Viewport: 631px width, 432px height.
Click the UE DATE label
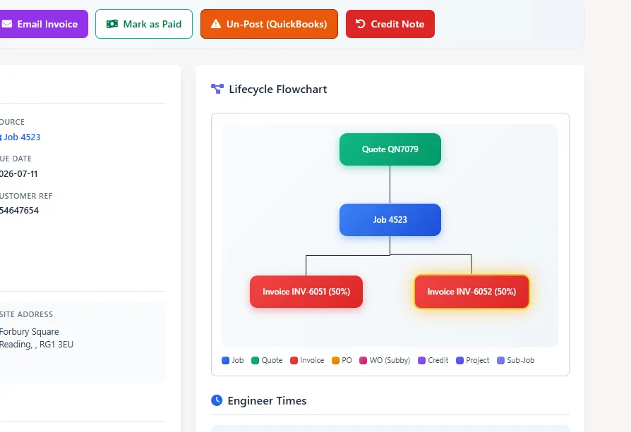click(x=16, y=159)
